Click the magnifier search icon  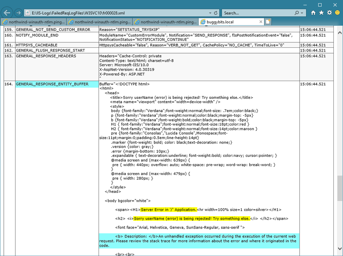[x=297, y=13]
